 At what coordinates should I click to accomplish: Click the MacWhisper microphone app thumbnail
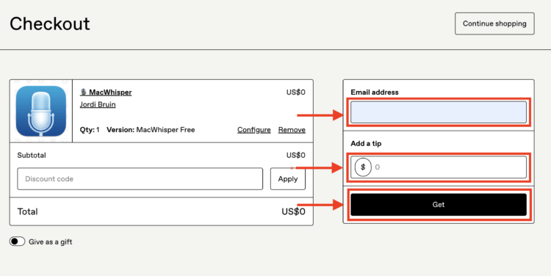point(40,111)
